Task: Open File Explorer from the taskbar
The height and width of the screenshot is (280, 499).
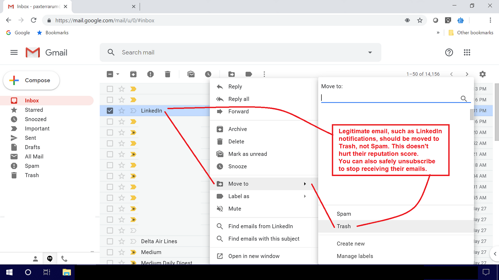Action: coord(67,272)
